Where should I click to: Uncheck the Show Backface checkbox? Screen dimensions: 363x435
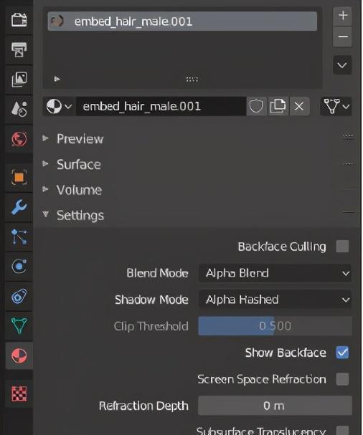(x=342, y=353)
